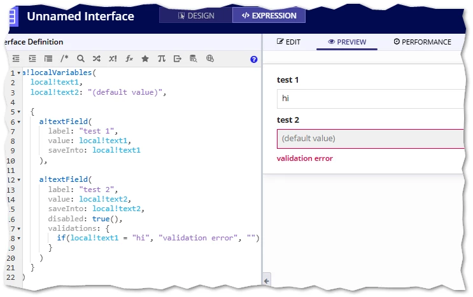This screenshot has width=473, height=297.
Task: Click the shuffle arrows toolbar icon
Action: click(97, 59)
